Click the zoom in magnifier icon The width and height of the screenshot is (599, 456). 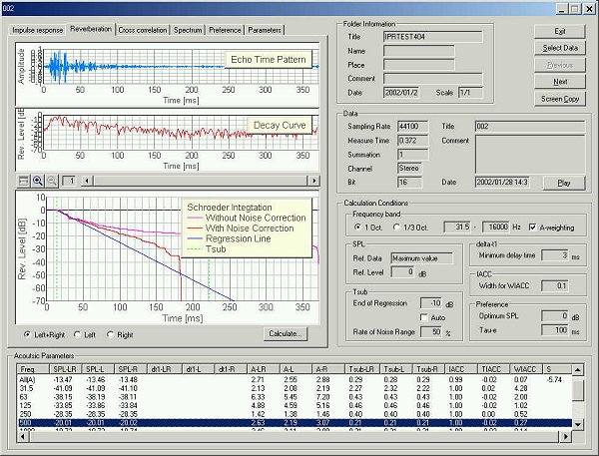38,181
